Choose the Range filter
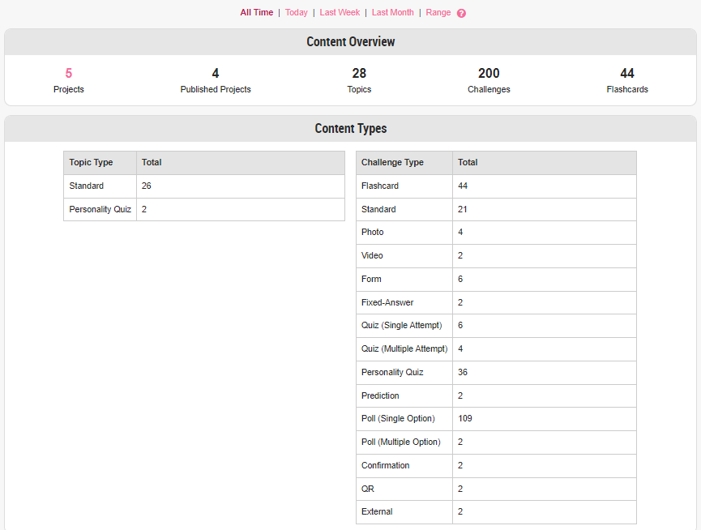 (438, 12)
